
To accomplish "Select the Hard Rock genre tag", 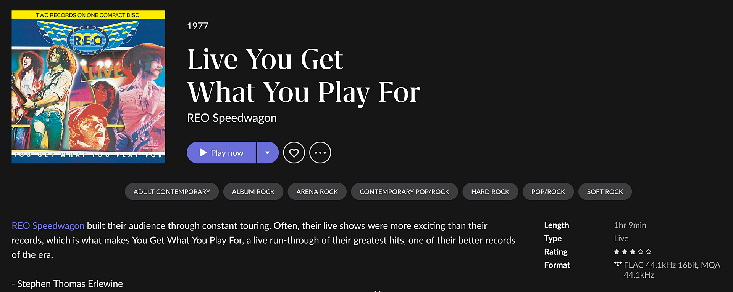I will pyautogui.click(x=490, y=191).
